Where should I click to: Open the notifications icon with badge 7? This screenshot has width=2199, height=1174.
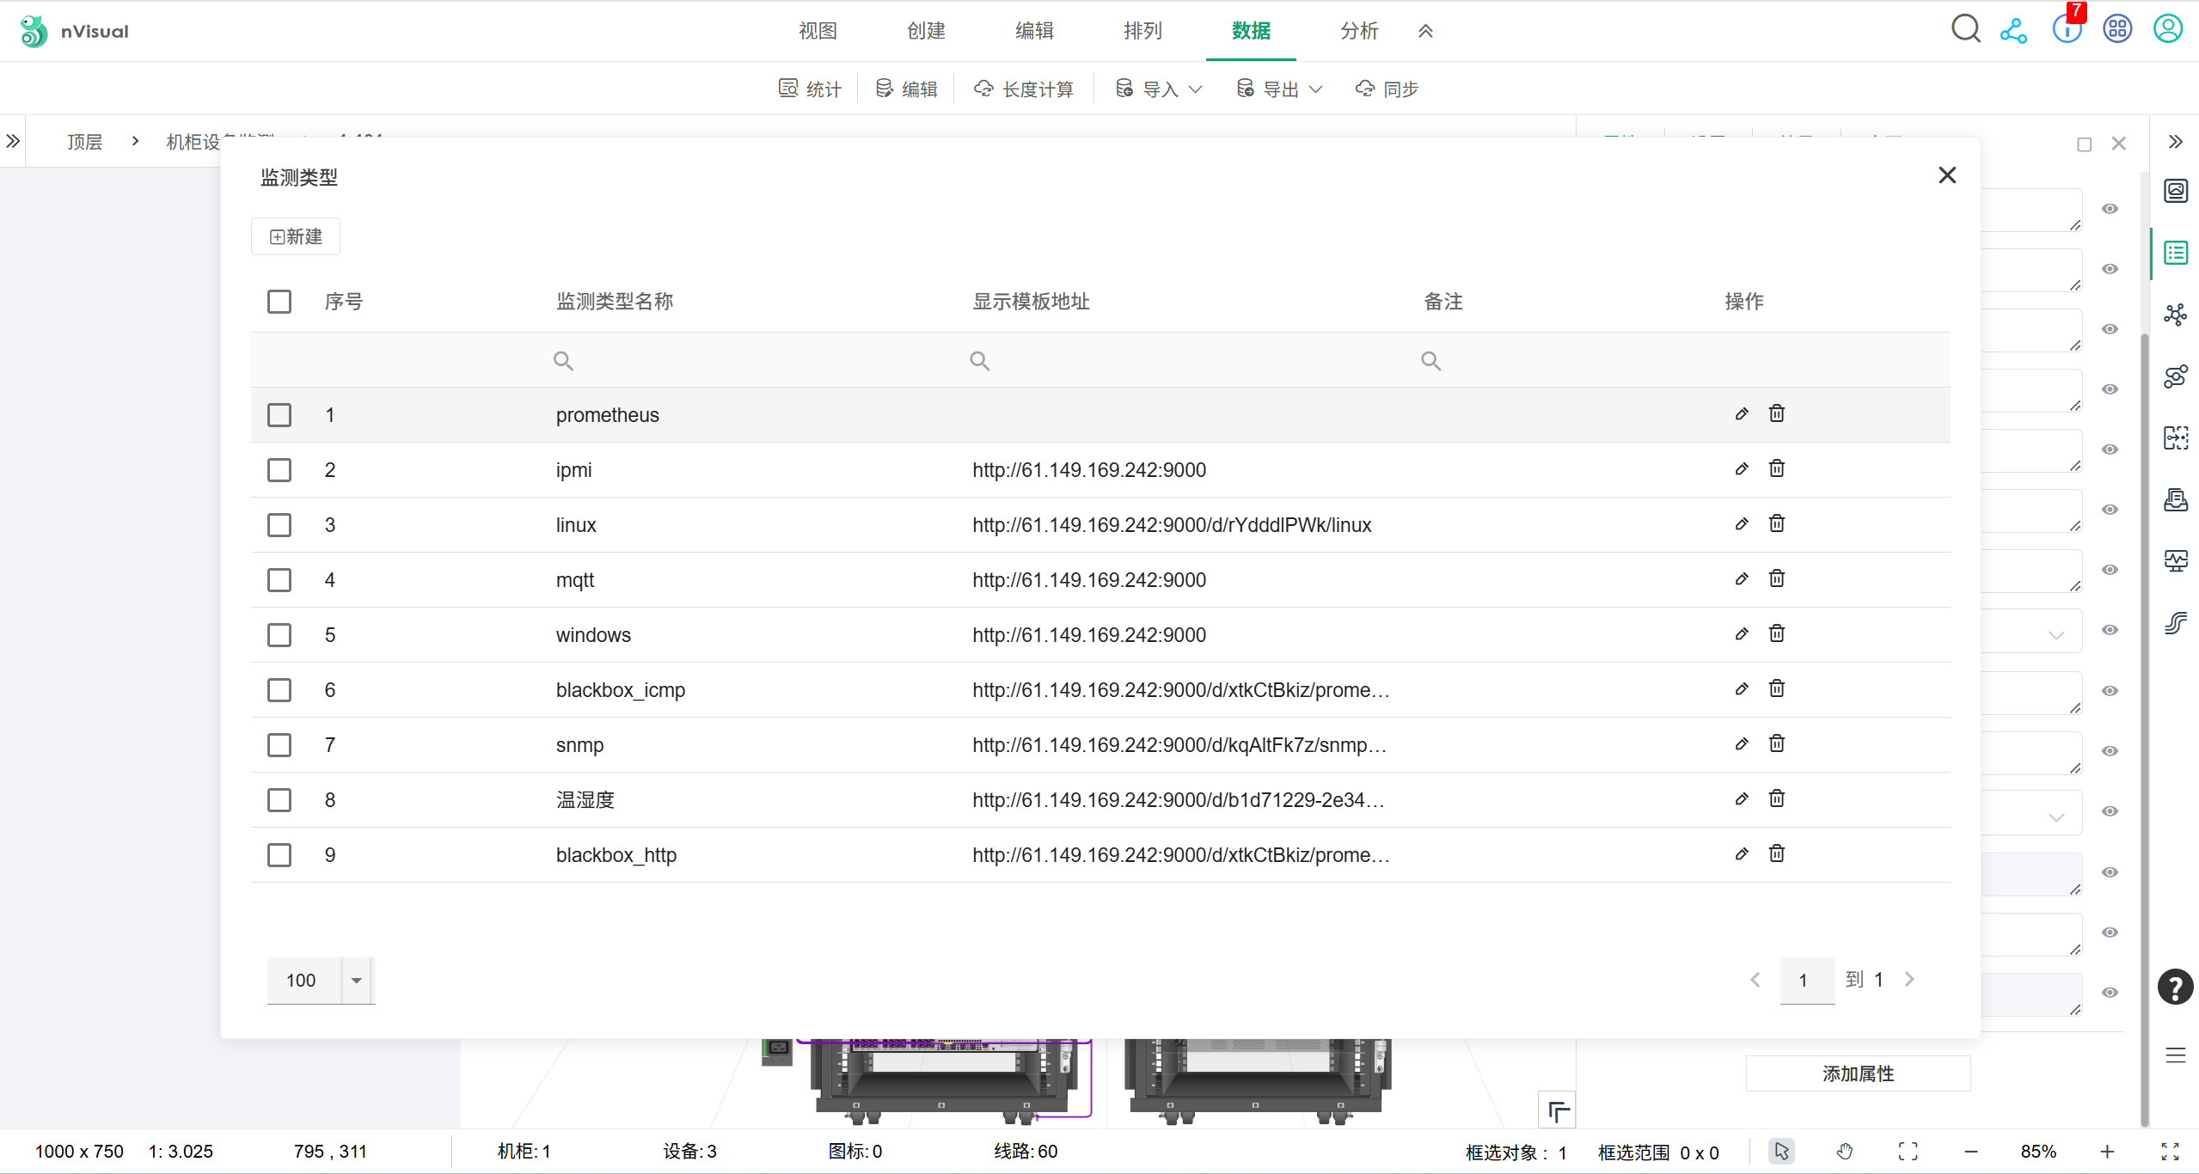(x=2067, y=29)
